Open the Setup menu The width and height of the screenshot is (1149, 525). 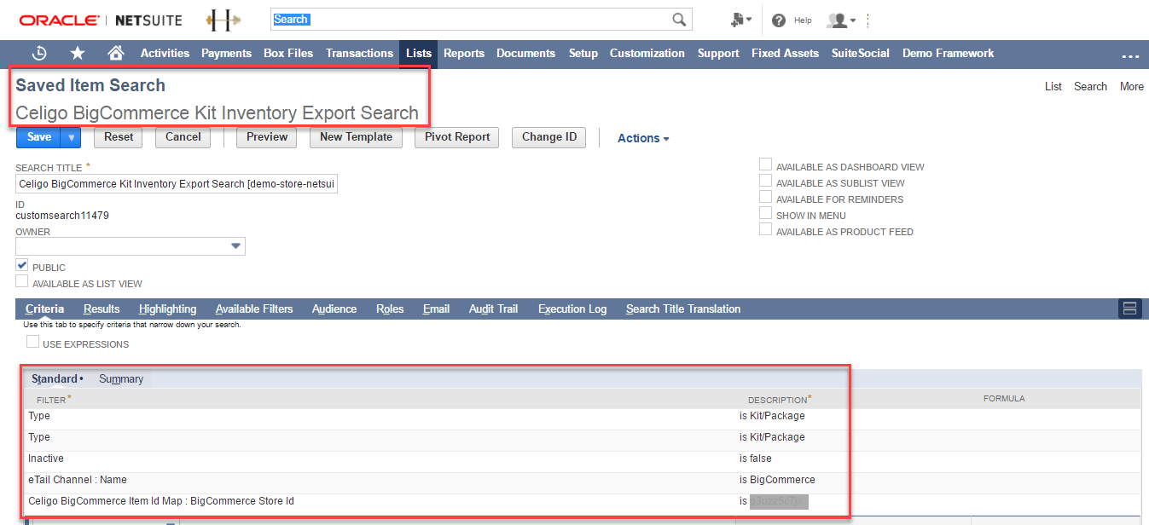tap(583, 53)
